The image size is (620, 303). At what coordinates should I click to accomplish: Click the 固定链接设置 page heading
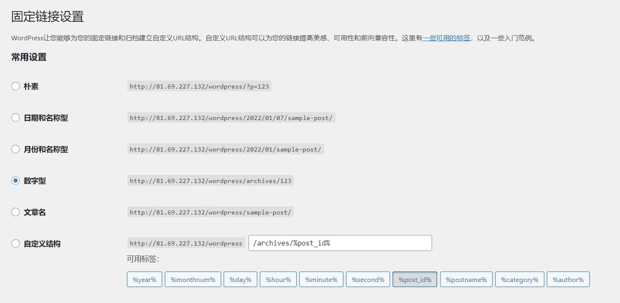tap(48, 16)
